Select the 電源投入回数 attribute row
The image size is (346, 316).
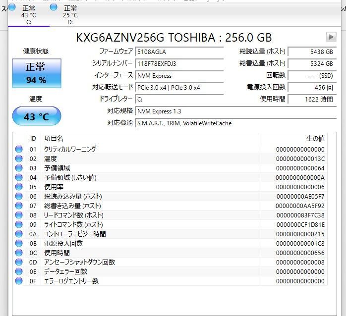click(170, 244)
